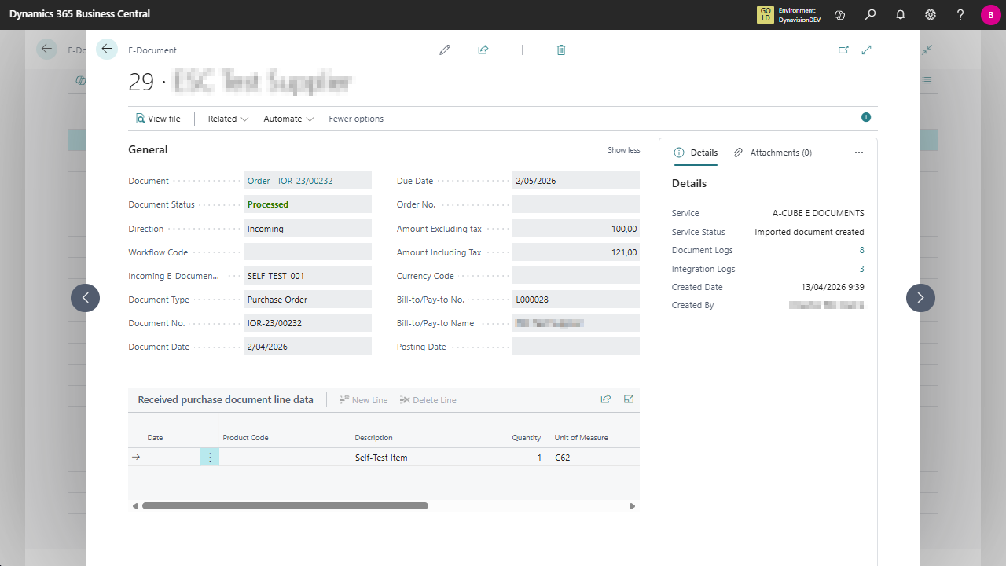Viewport: 1006px width, 566px height.
Task: Click the Due Date field
Action: [576, 181]
